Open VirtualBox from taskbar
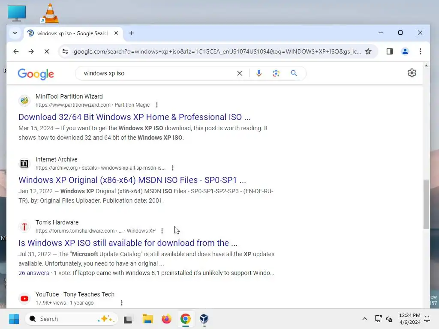This screenshot has height=329, width=439. point(204,319)
